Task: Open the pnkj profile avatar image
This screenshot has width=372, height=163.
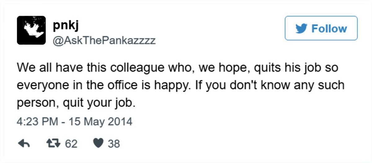Action: [31, 30]
